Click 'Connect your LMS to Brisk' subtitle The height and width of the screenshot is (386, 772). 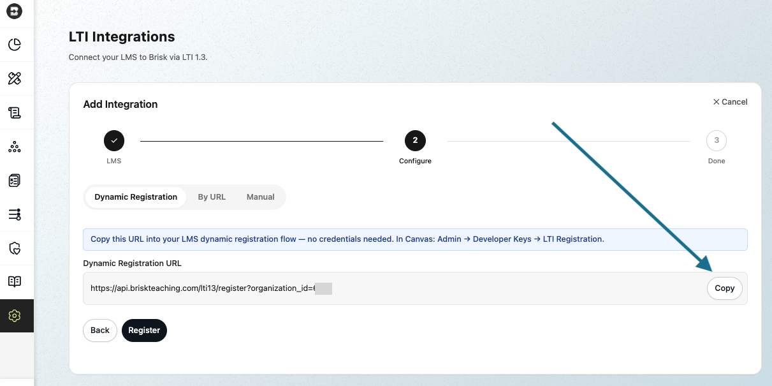pyautogui.click(x=138, y=57)
